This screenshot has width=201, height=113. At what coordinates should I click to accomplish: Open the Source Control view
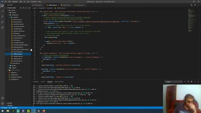coord(3,17)
